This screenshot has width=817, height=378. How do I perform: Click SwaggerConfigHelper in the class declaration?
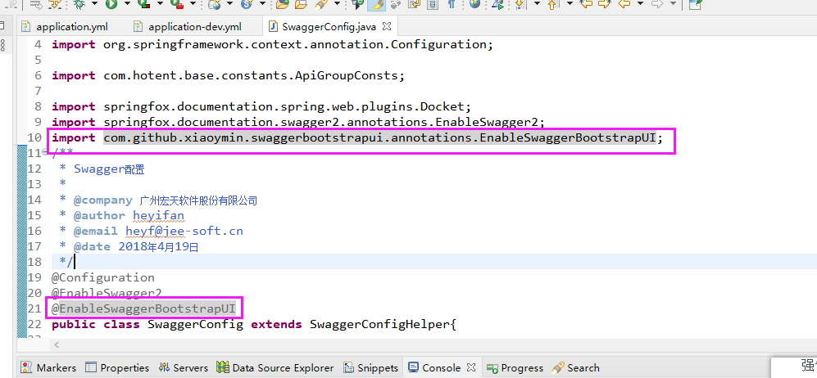point(380,325)
